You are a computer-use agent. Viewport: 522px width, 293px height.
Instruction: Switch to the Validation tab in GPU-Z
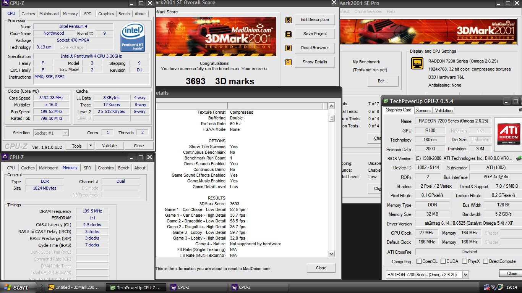click(444, 111)
